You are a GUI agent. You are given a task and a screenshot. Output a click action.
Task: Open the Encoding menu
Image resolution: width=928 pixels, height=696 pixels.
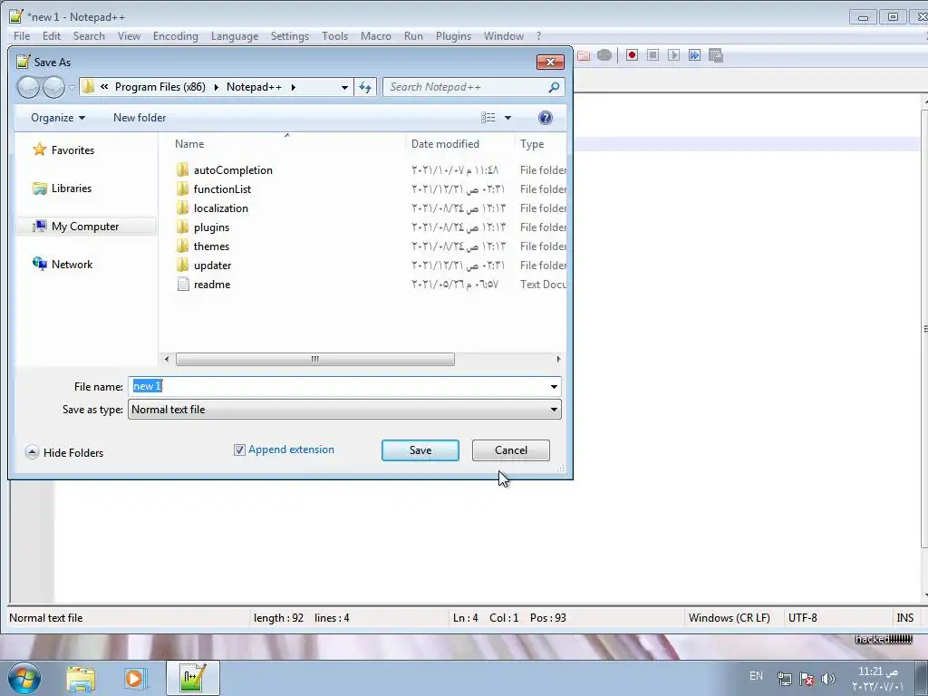click(x=175, y=36)
